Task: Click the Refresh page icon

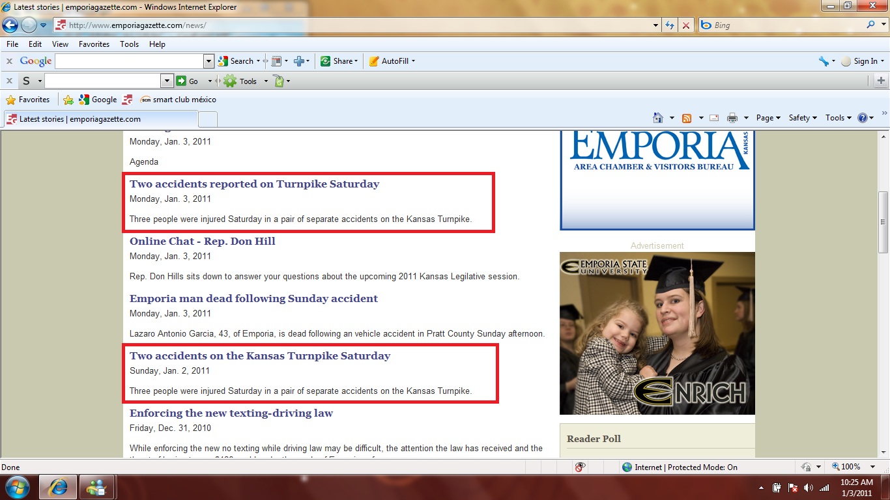Action: click(669, 25)
